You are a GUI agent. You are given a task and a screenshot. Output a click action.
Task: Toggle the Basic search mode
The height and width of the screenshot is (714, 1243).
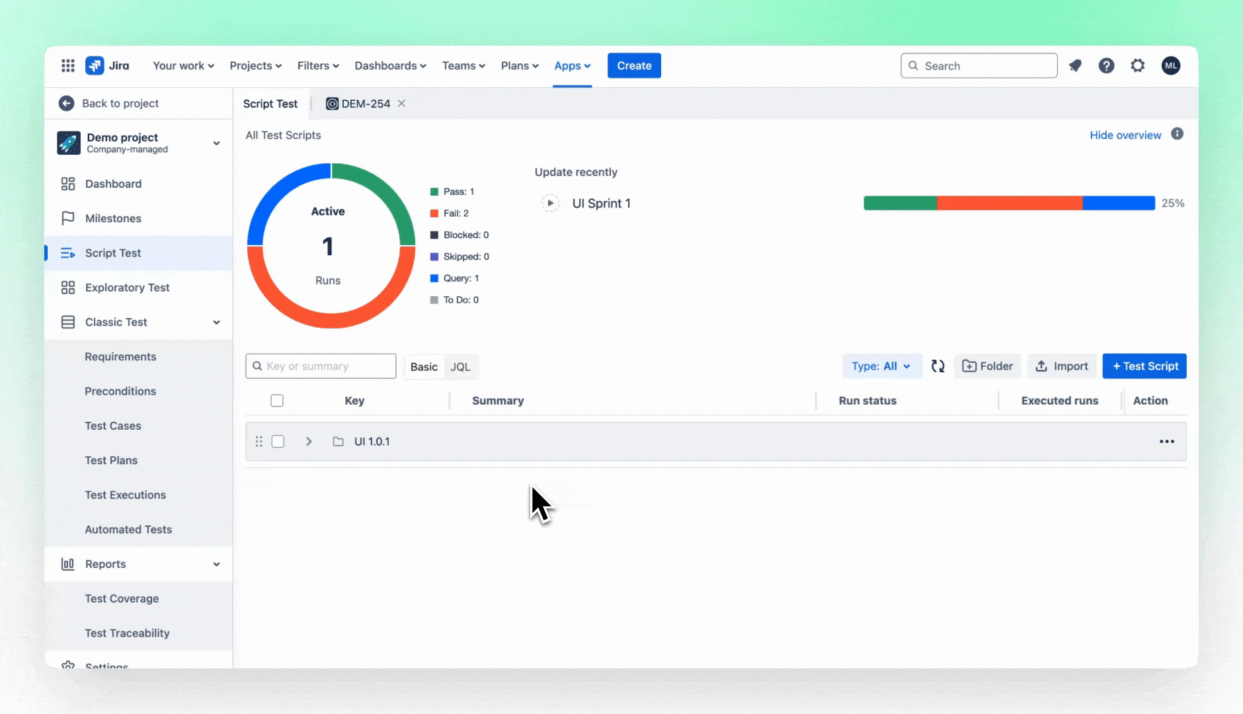(x=423, y=366)
